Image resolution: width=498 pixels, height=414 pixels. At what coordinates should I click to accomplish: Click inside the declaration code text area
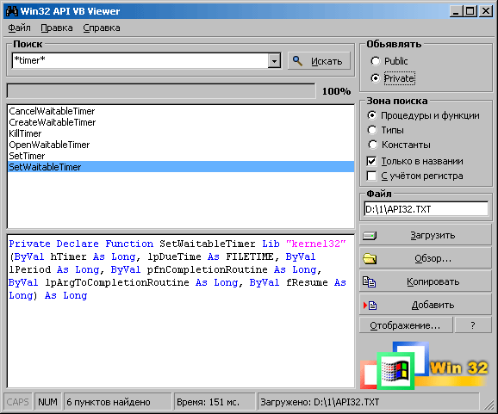point(181,311)
